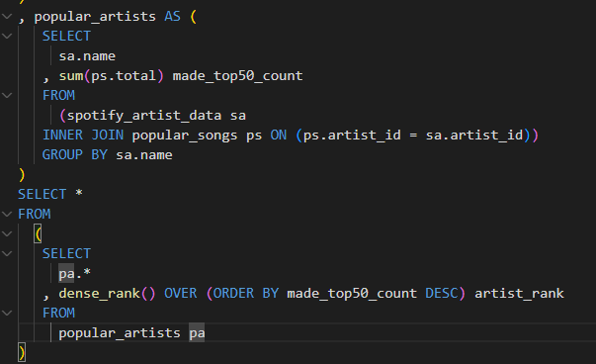Image resolution: width=596 pixels, height=364 pixels.
Task: Fold the FROM block above popular_artists pa
Action: (x=7, y=313)
